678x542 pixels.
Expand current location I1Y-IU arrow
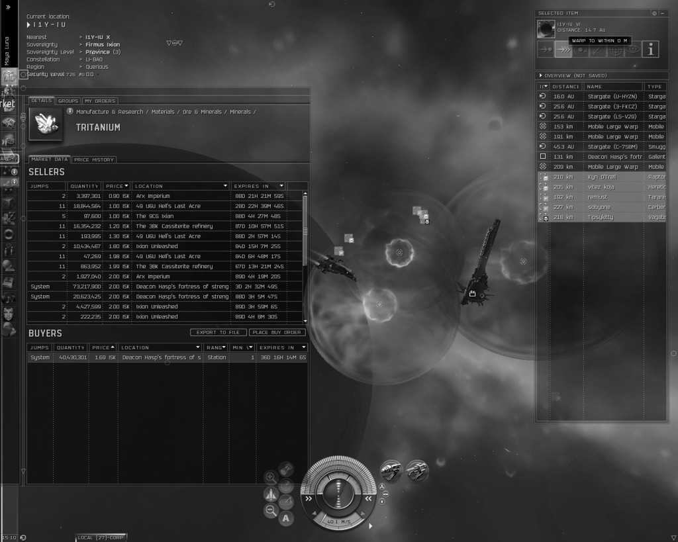[x=28, y=24]
